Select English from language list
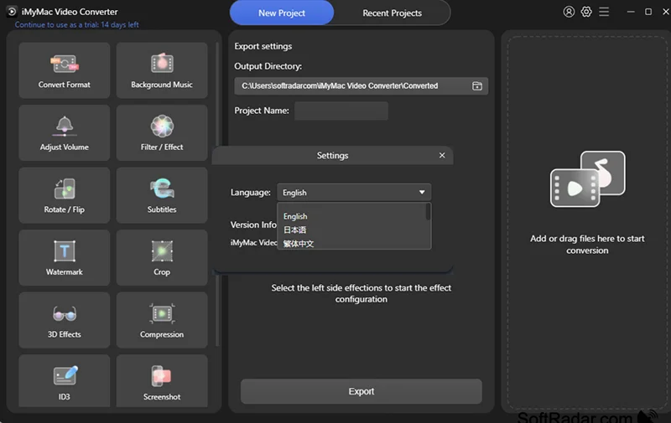Viewport: 671px width, 423px height. tap(295, 216)
